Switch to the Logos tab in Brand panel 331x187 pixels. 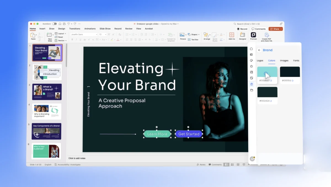[x=260, y=61]
